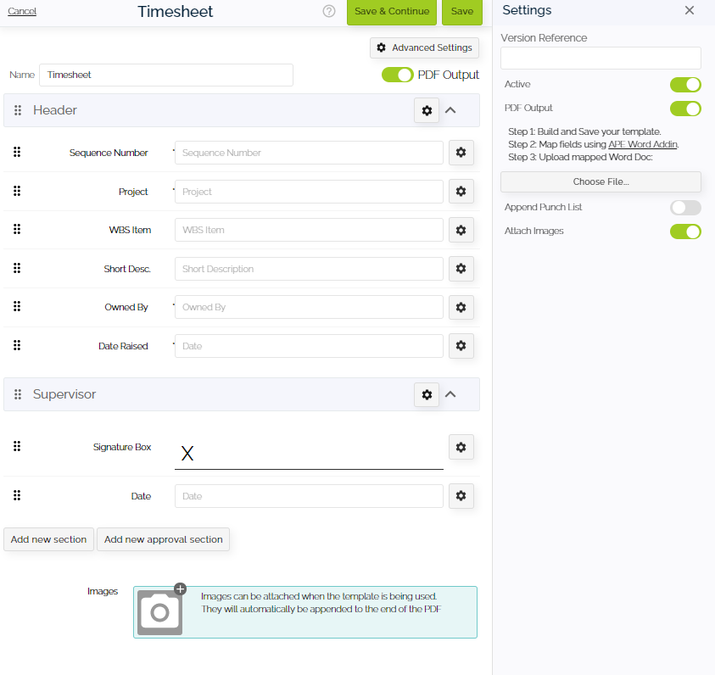
Task: Click the 'Signature Box' label
Action: tap(122, 447)
